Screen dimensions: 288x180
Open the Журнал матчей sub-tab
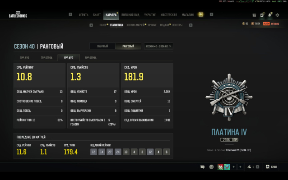(x=135, y=25)
